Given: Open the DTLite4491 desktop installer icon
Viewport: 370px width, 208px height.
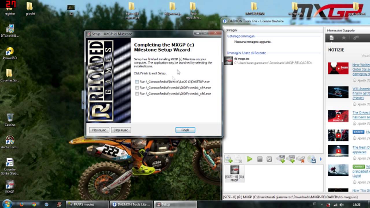Looking at the screenshot, I should (10, 31).
